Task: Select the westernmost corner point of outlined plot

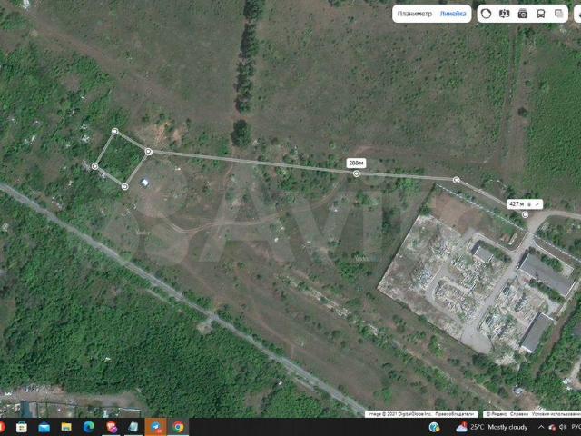Action: (94, 166)
